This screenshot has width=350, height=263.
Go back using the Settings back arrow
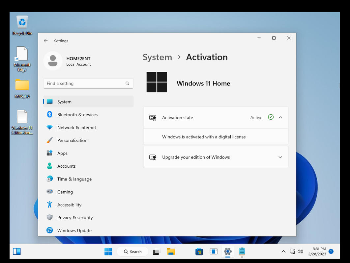point(46,40)
